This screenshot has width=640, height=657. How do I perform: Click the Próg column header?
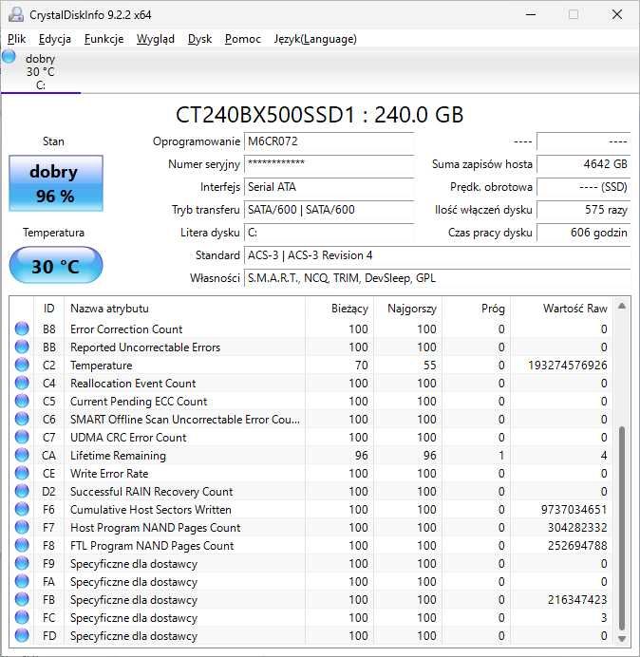(x=476, y=309)
